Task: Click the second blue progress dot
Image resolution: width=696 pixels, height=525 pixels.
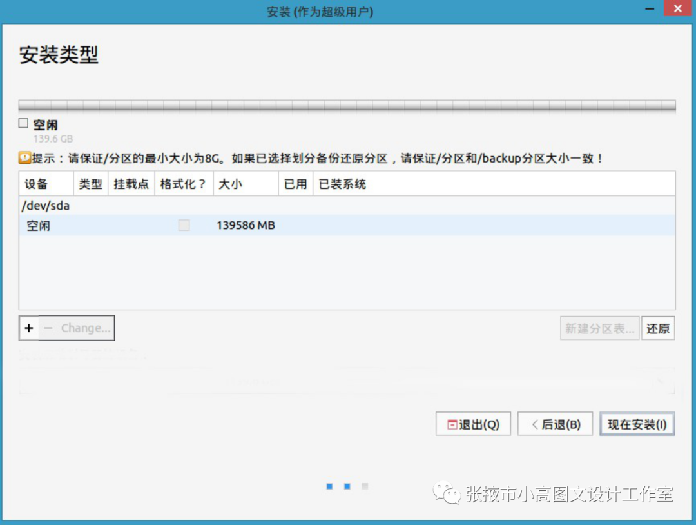Action: [347, 486]
